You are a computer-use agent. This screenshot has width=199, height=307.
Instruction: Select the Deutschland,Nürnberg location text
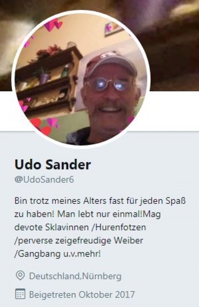[75, 276]
